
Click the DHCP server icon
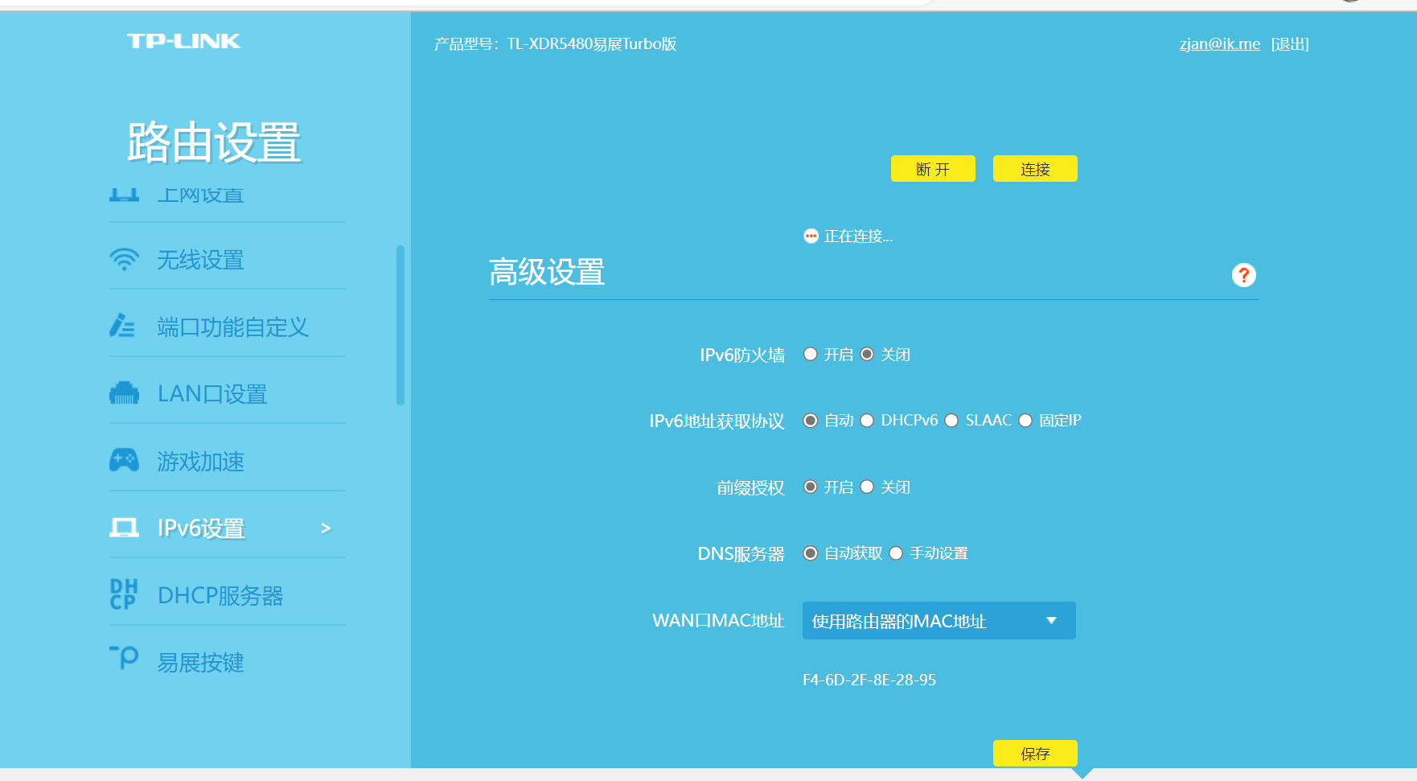(124, 594)
